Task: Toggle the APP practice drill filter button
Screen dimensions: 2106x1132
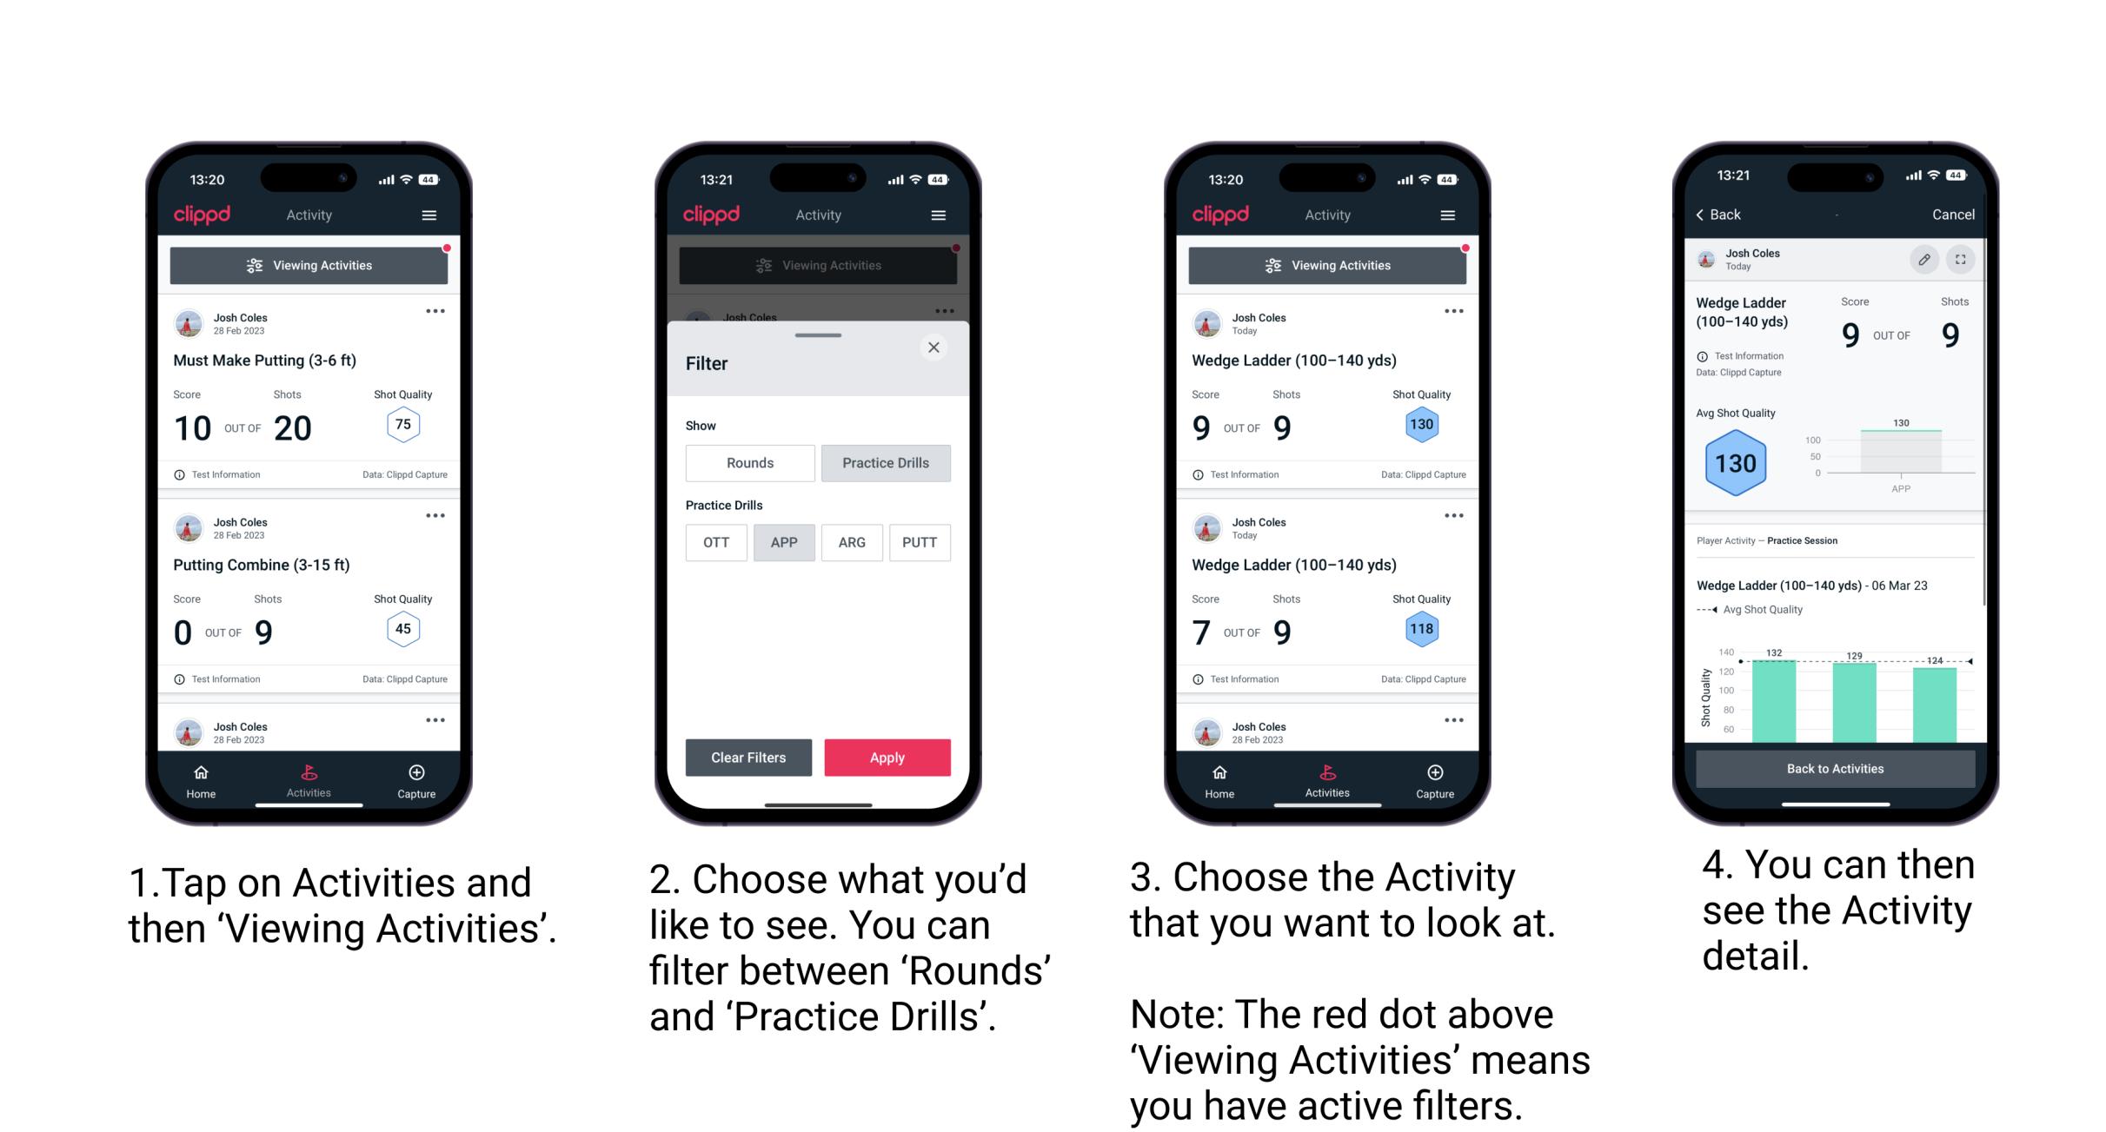Action: tap(784, 542)
